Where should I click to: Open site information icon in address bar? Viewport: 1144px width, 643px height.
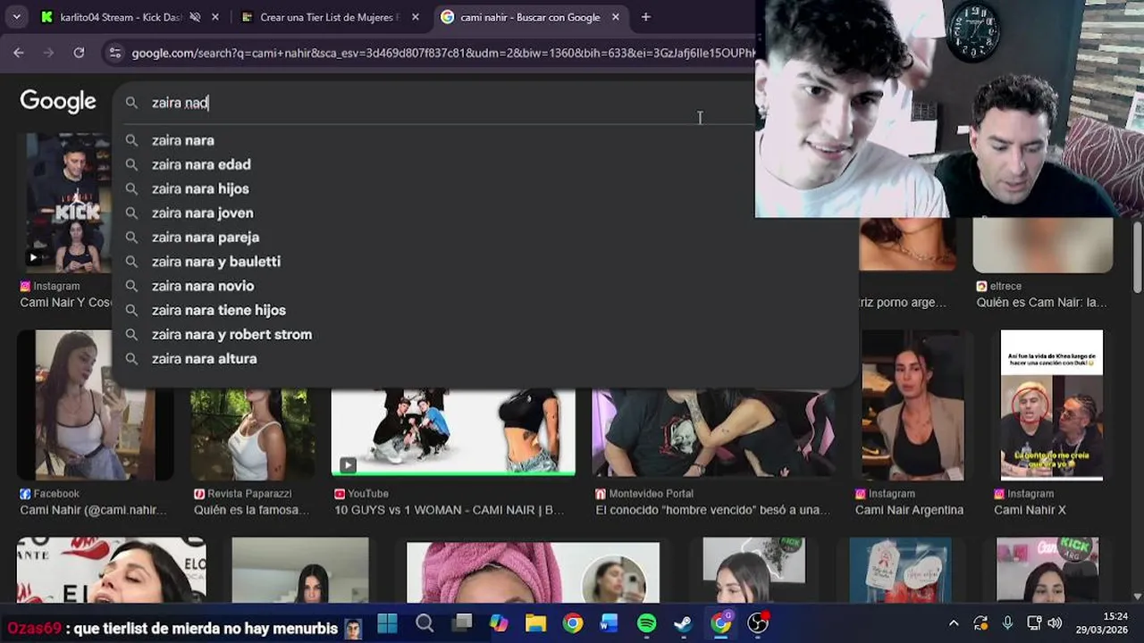114,53
